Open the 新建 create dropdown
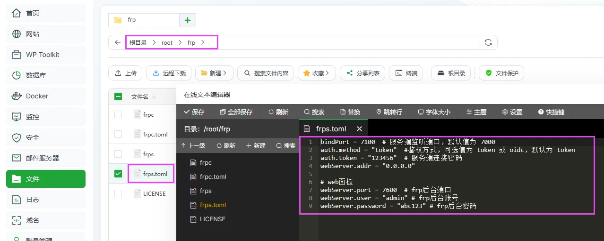The width and height of the screenshot is (604, 241). coord(214,73)
